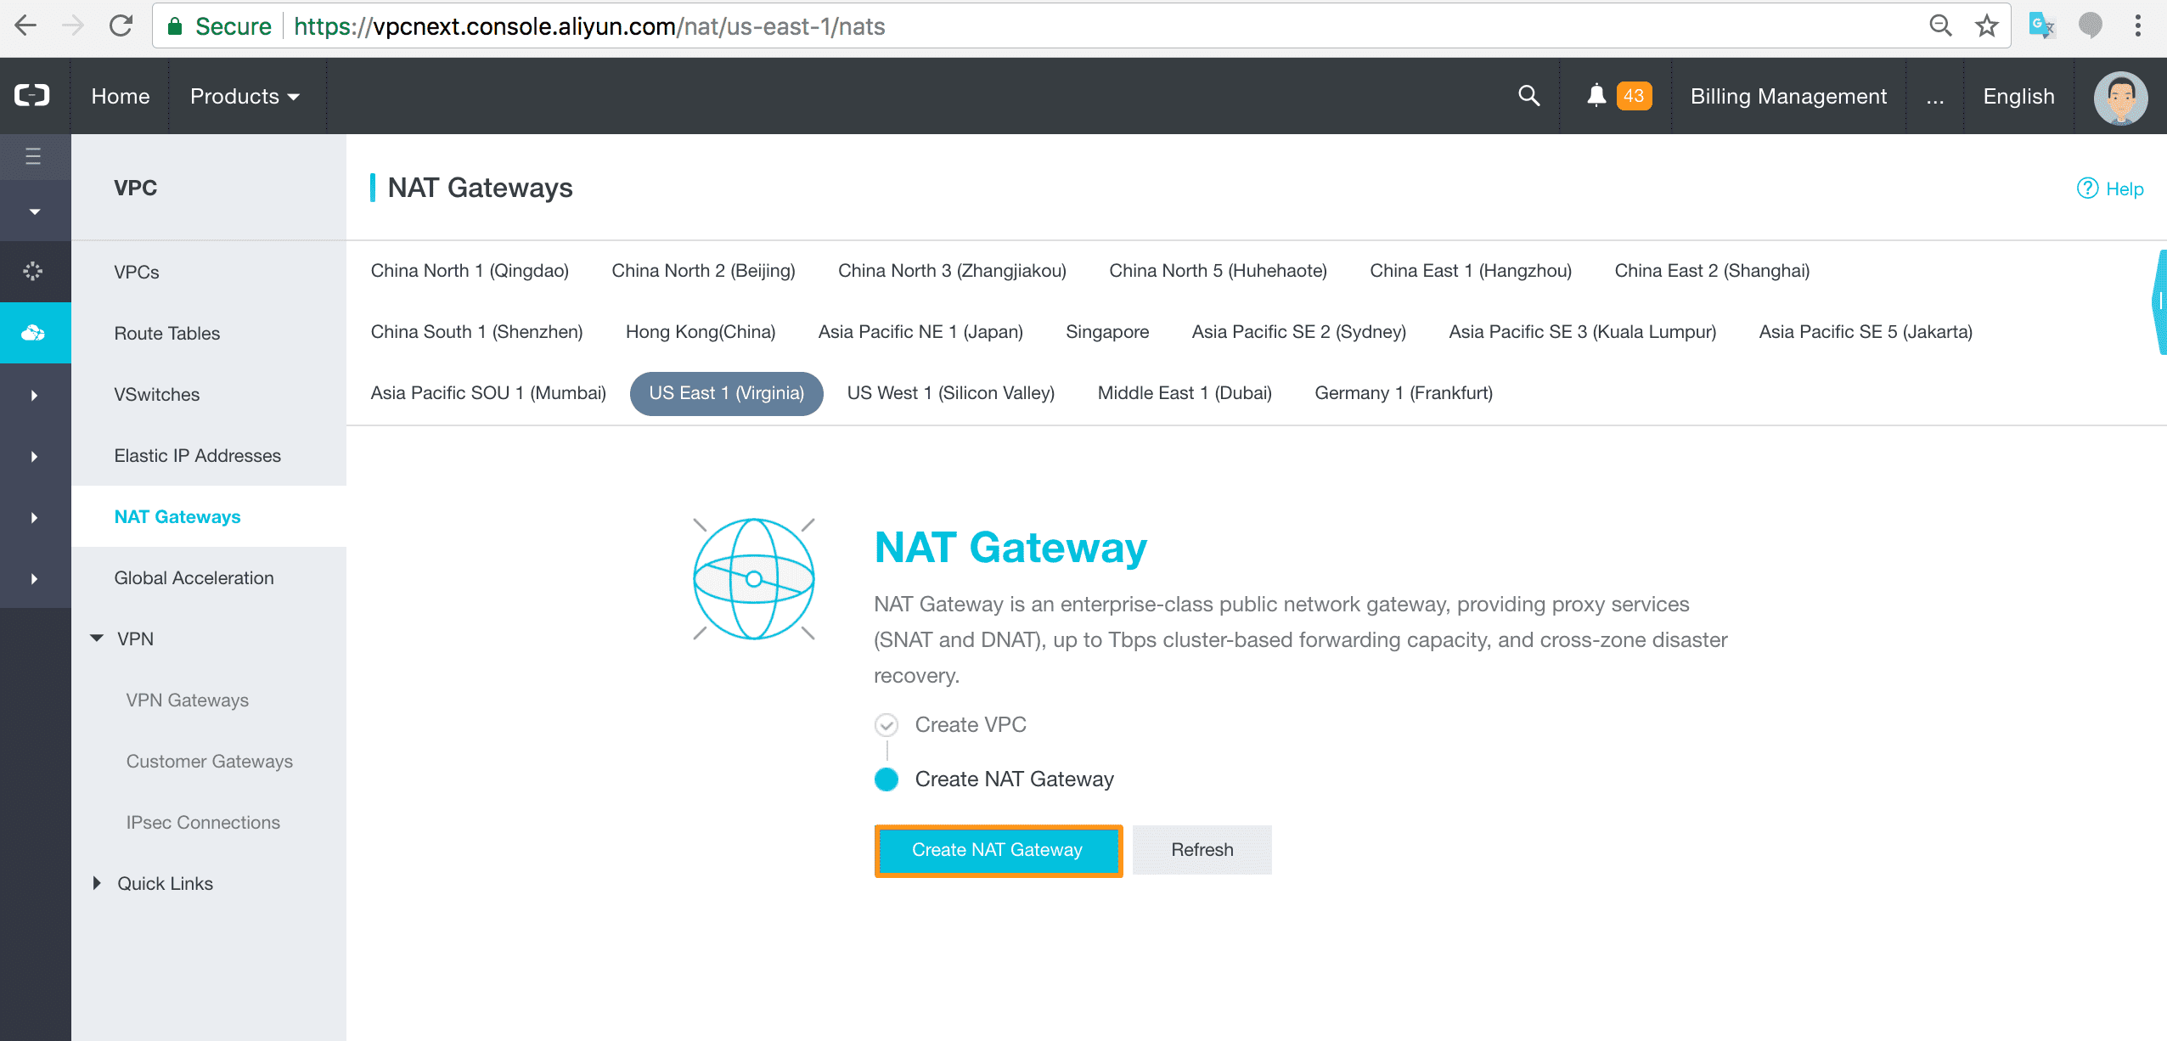Click the NAT Gateway globe illustration

click(x=754, y=578)
